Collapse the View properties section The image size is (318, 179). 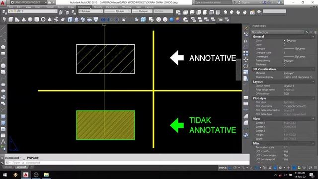tap(314, 119)
